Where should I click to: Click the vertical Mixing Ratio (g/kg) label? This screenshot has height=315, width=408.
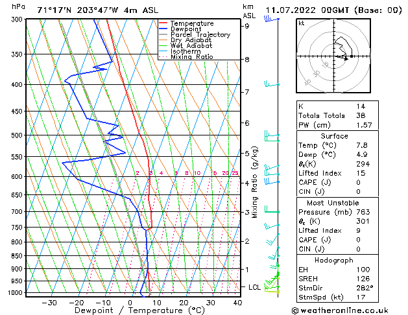(255, 182)
